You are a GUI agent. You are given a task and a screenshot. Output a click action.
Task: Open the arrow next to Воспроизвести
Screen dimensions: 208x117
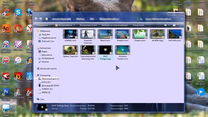(x=74, y=25)
